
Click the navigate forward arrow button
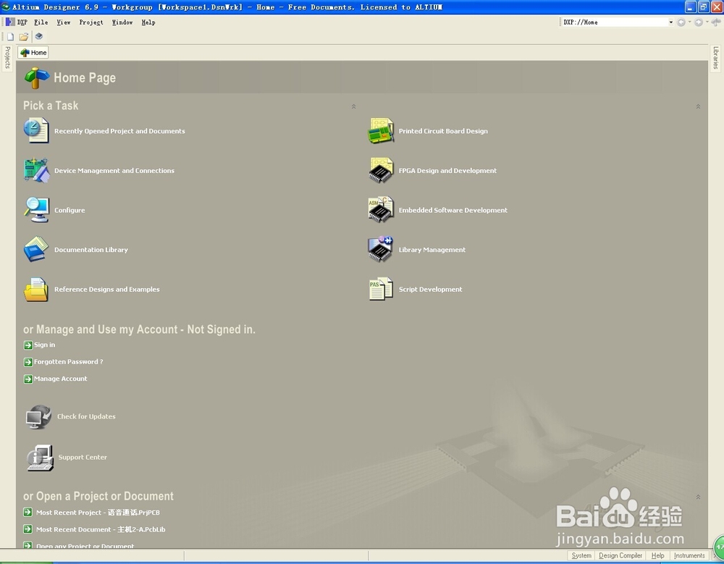point(699,22)
